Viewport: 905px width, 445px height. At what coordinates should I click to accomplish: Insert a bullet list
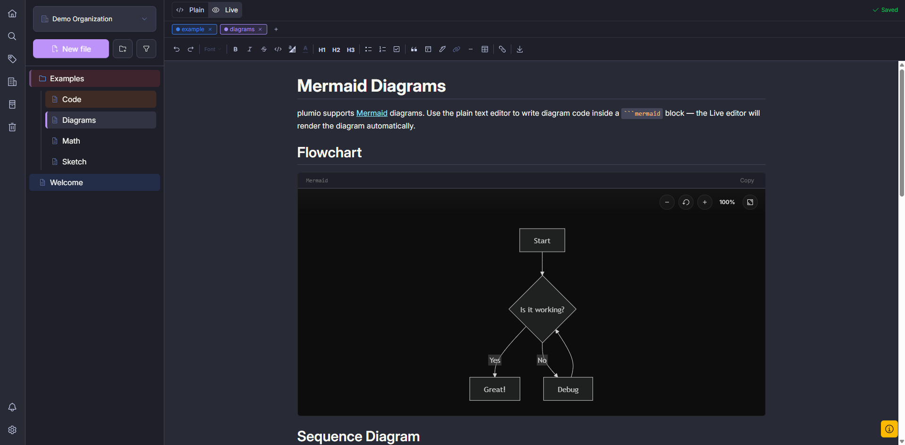tap(368, 49)
